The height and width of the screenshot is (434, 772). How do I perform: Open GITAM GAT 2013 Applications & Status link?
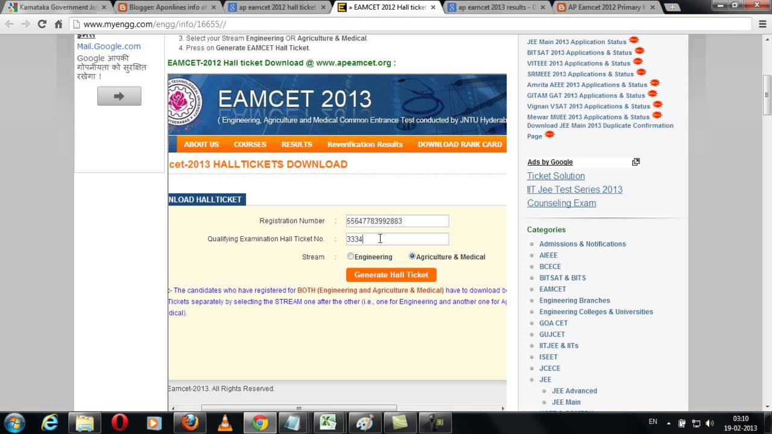click(x=586, y=95)
